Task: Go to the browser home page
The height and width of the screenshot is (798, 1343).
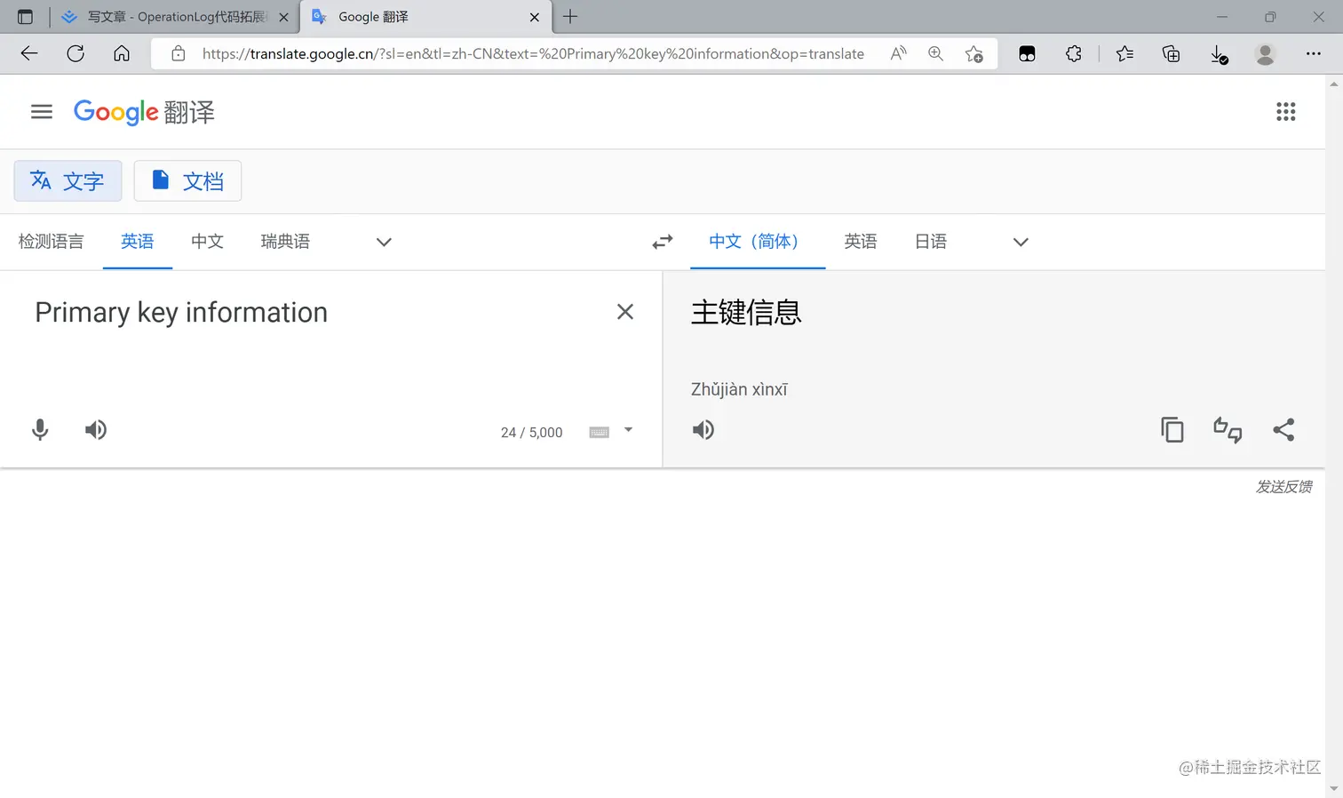Action: pos(122,53)
